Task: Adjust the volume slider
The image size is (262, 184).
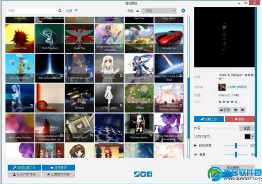Action: point(236,154)
